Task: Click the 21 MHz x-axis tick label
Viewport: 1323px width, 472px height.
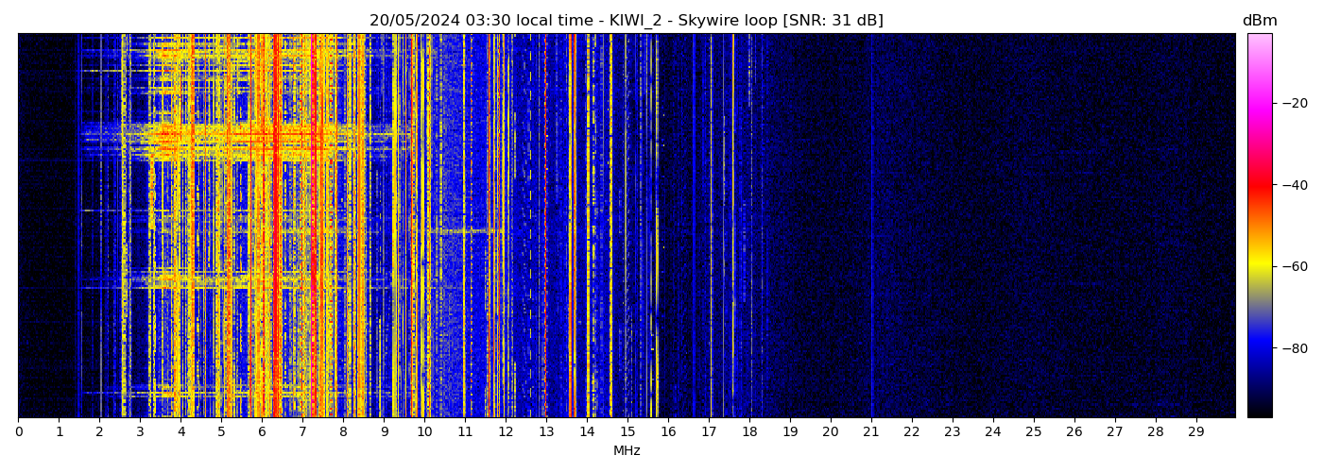Action: [870, 432]
